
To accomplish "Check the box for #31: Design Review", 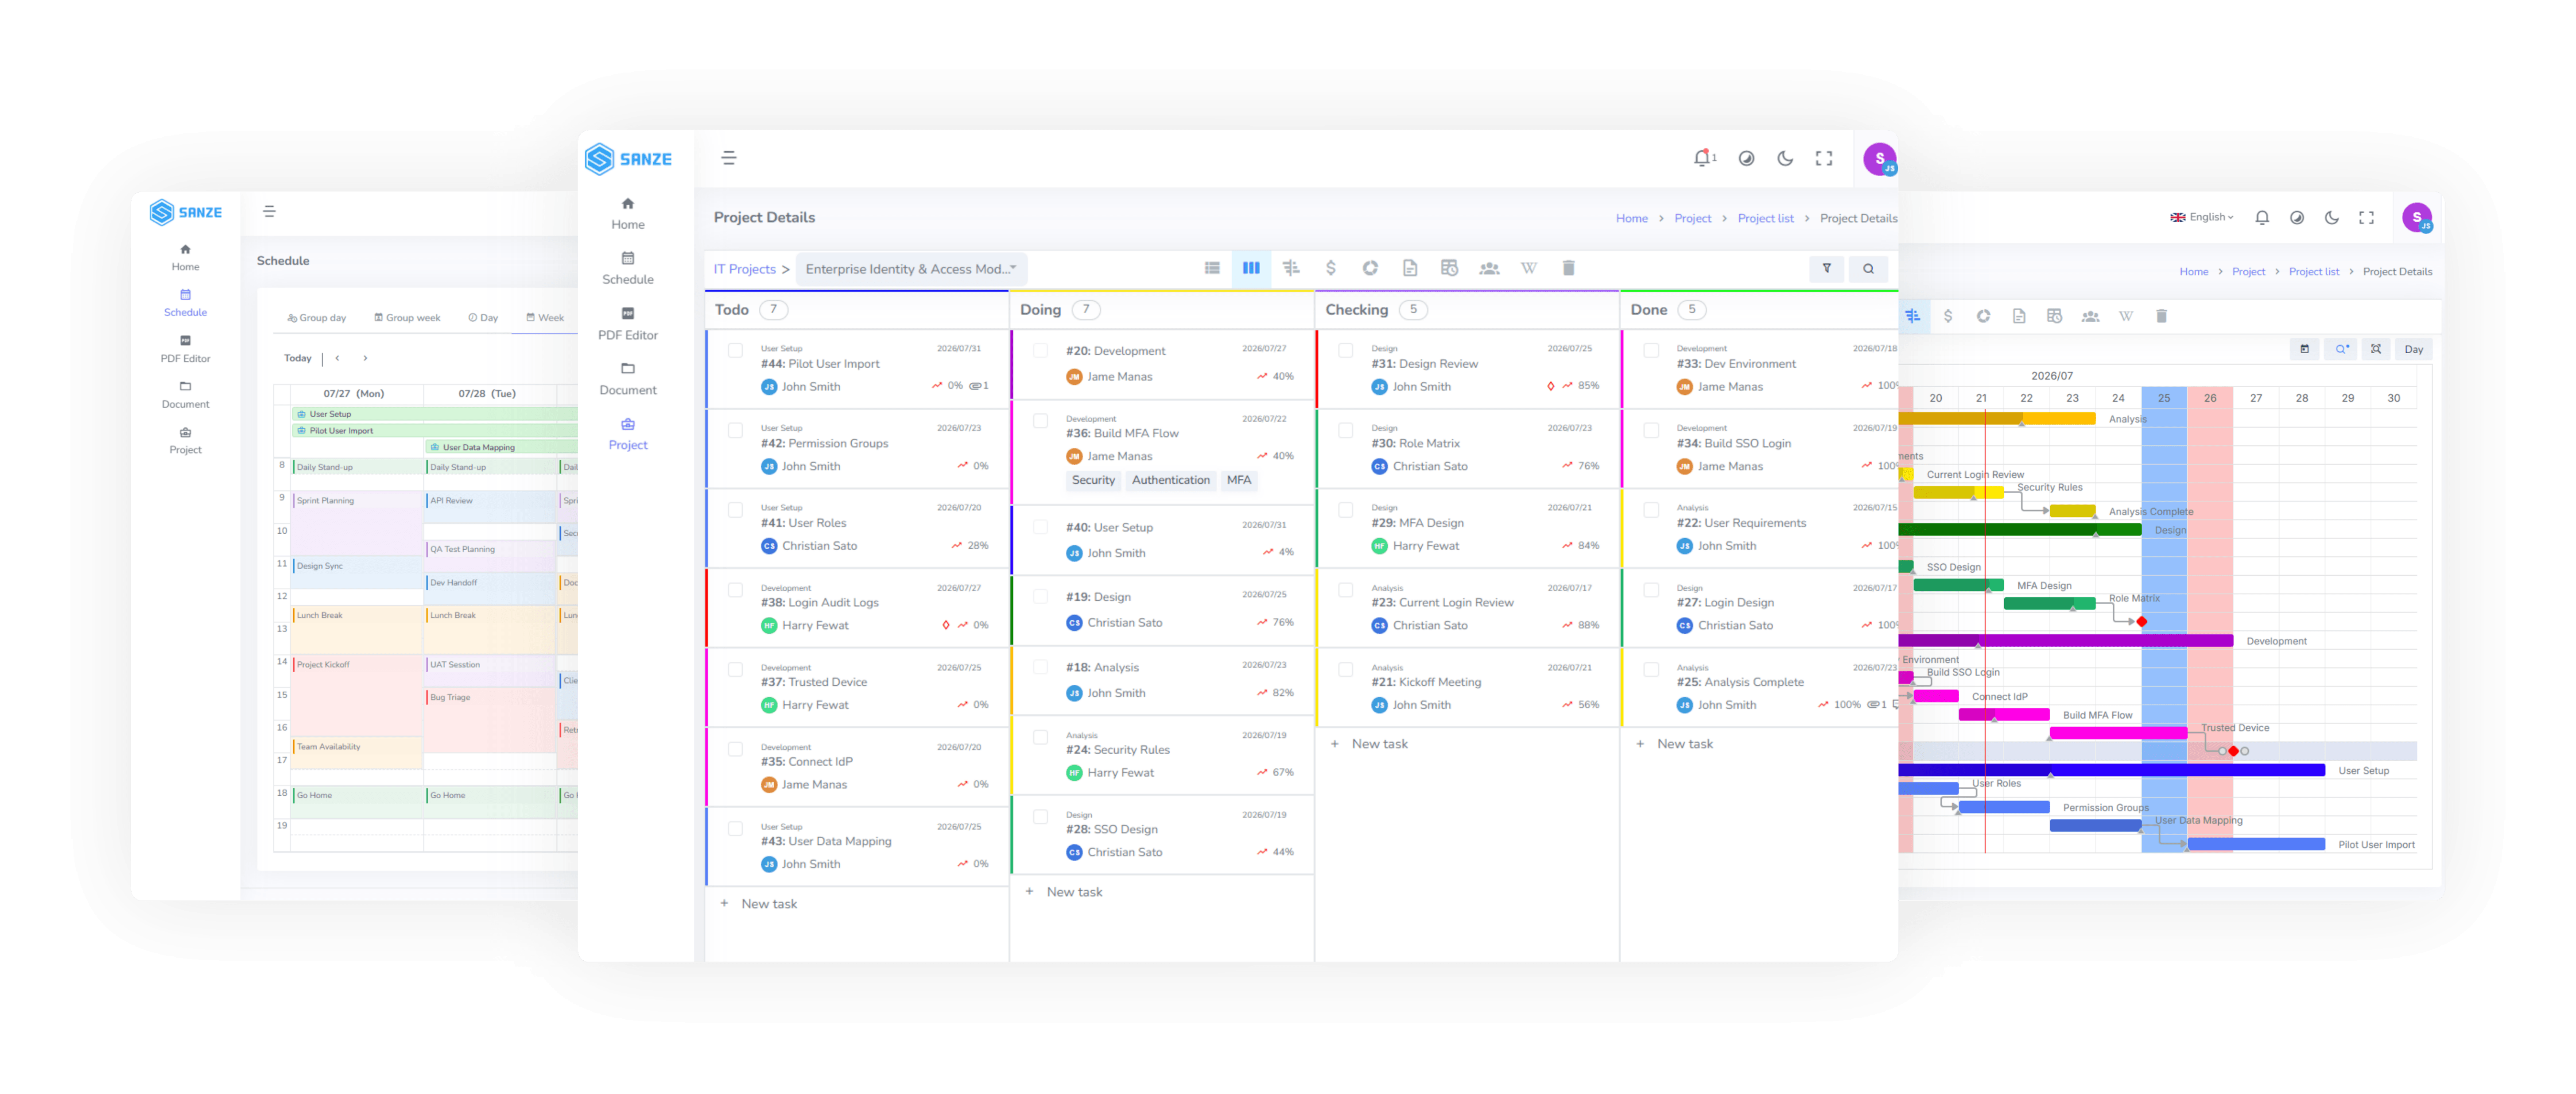I will 1346,351.
